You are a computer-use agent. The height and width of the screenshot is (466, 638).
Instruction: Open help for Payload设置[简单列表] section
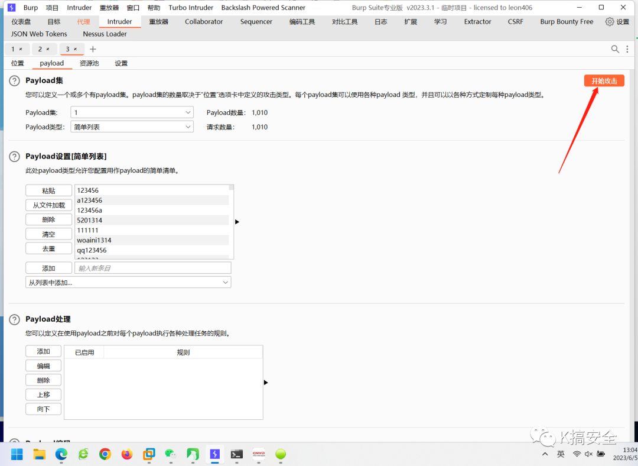click(14, 157)
